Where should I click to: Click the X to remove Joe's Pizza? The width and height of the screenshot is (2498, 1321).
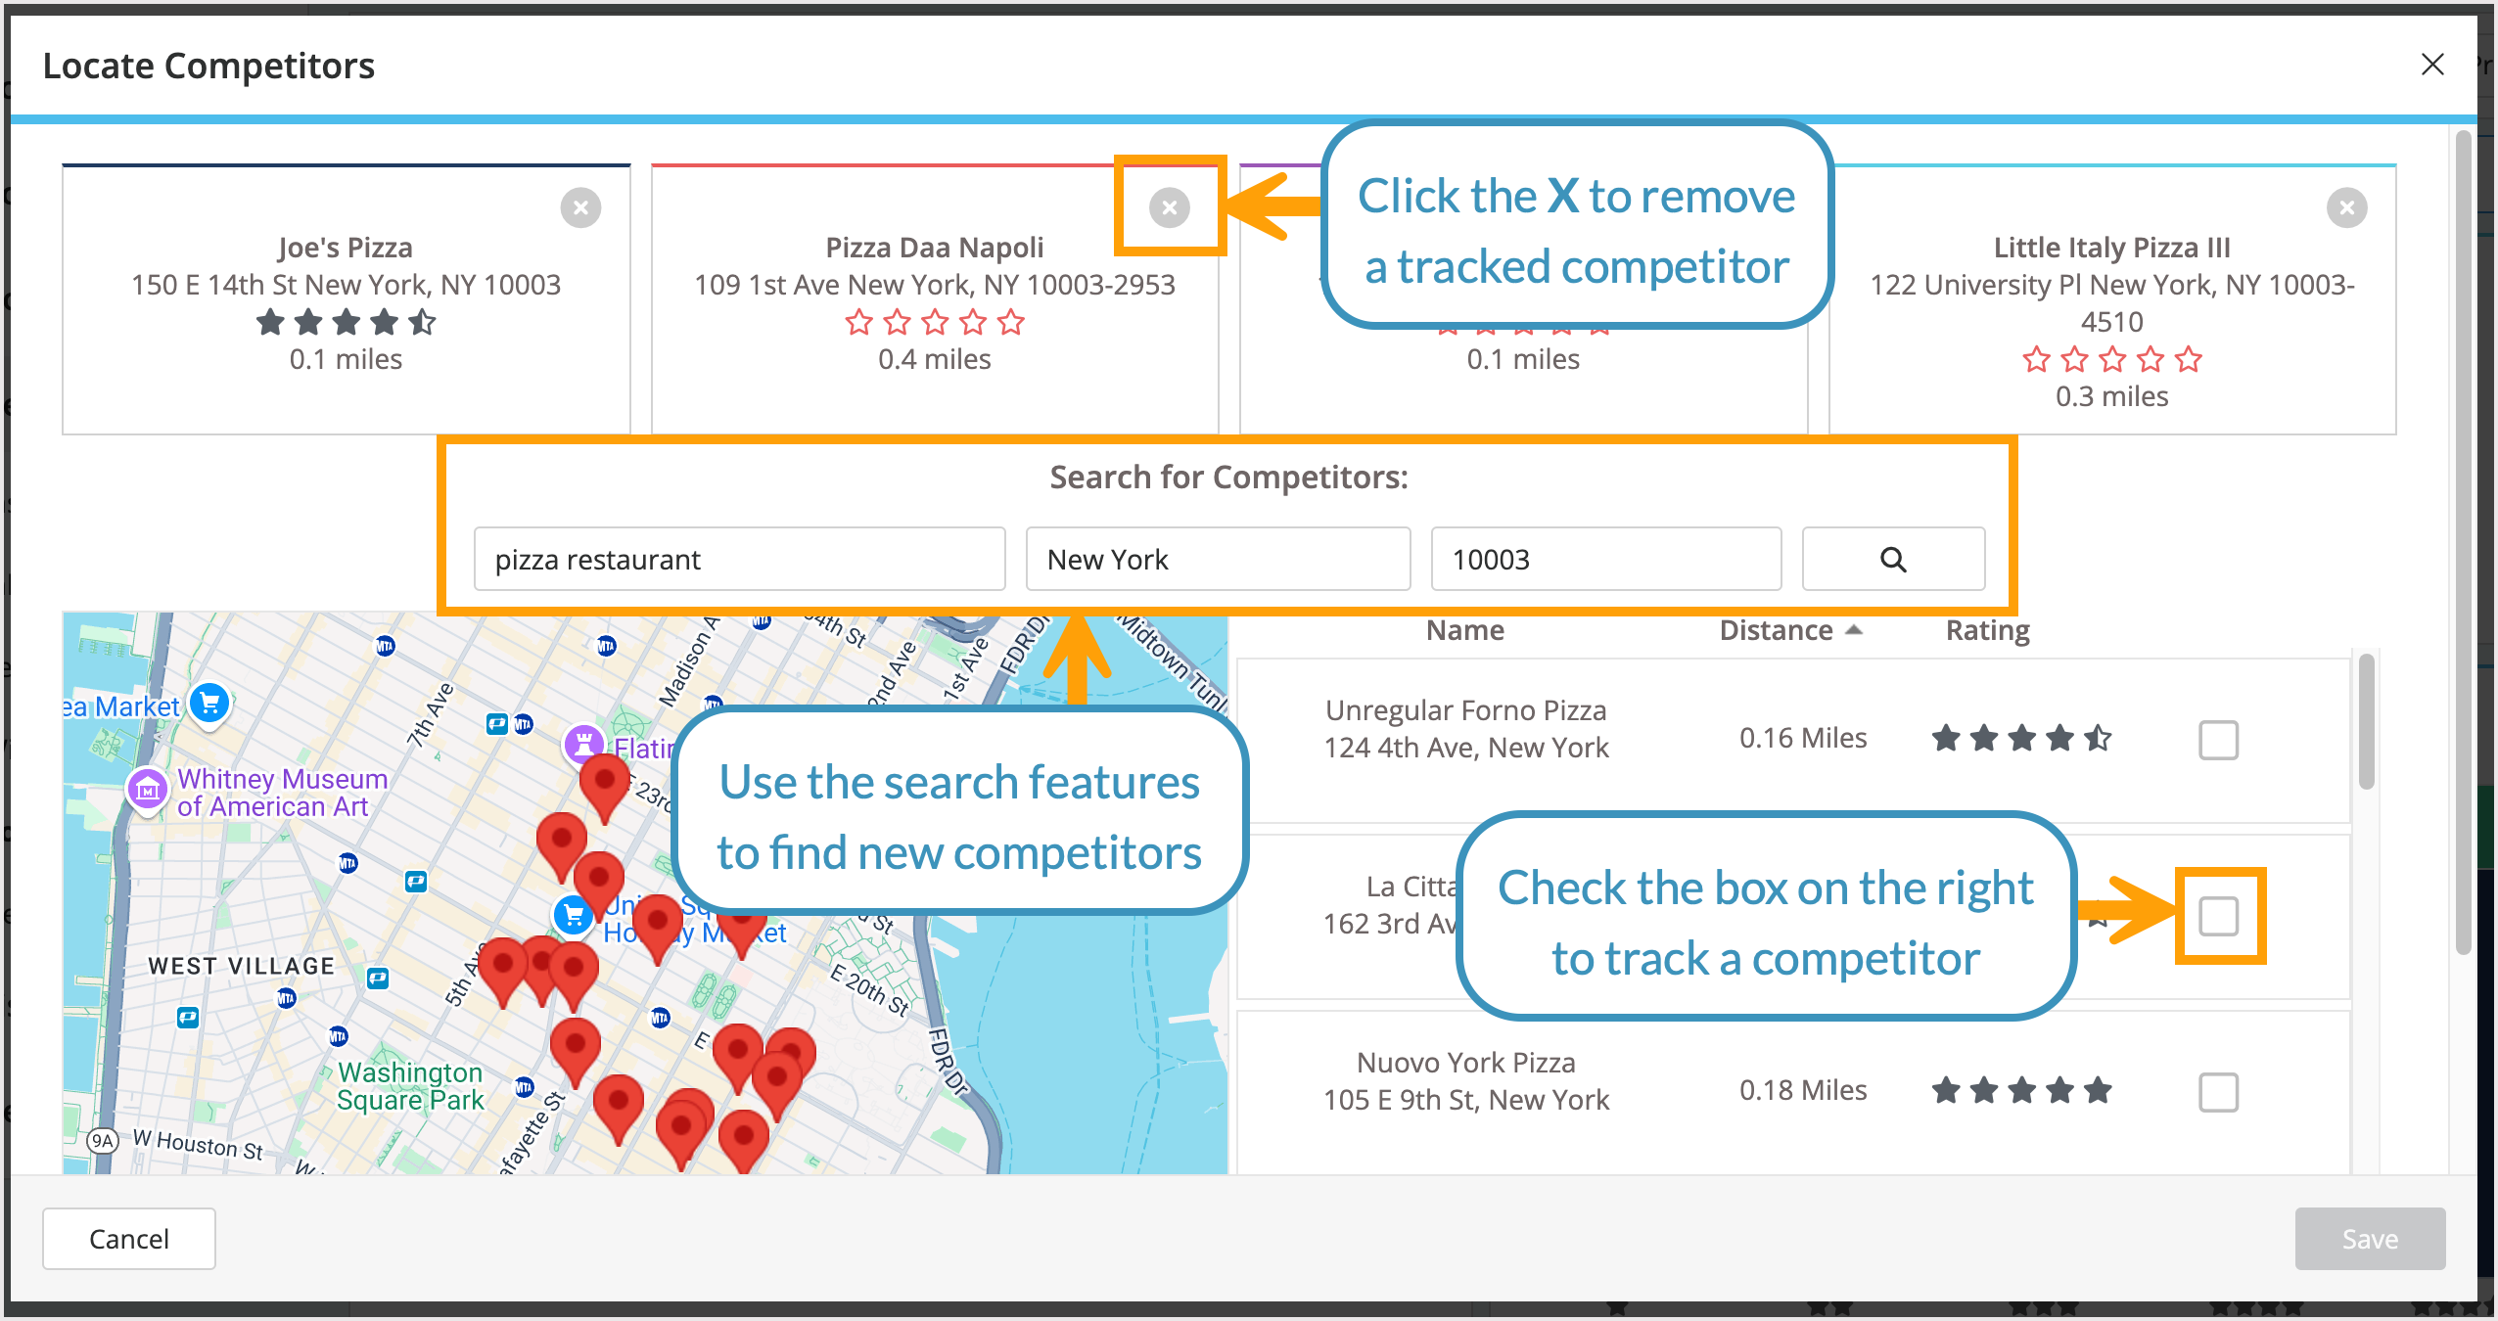pos(581,207)
